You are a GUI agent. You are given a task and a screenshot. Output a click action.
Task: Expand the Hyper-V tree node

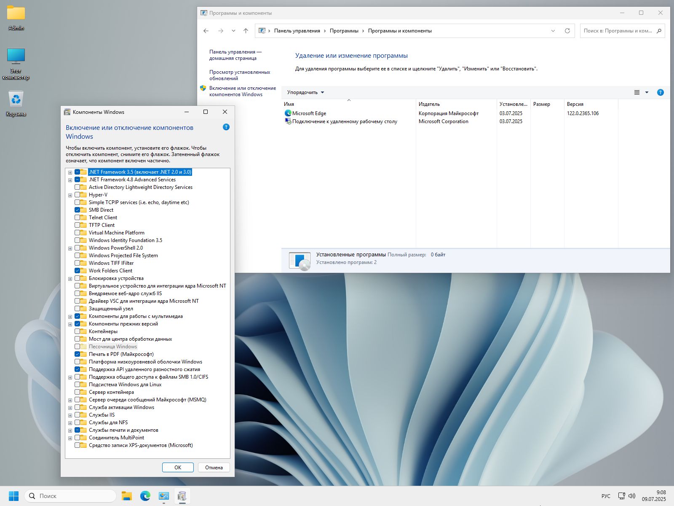(70, 195)
